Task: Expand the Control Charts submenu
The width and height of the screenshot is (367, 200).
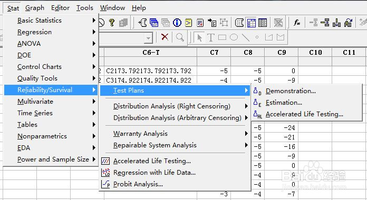Action: coord(51,67)
